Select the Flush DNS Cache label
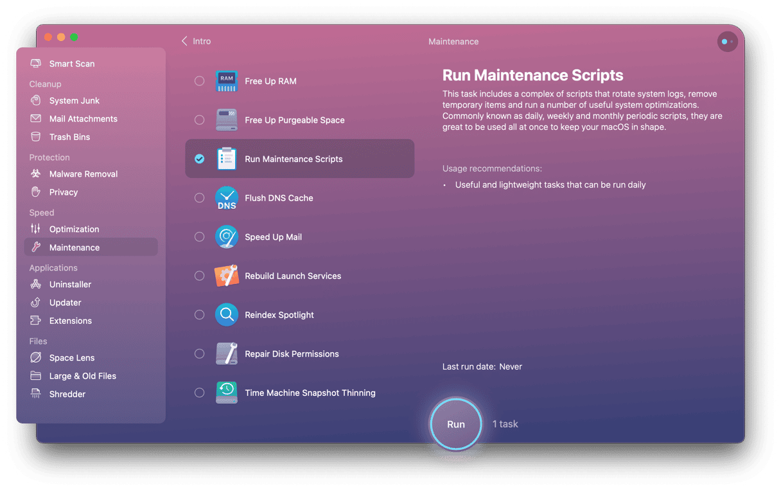This screenshot has height=491, width=781. tap(279, 198)
